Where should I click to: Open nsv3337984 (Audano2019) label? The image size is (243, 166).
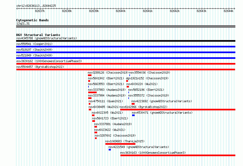(x=107, y=95)
